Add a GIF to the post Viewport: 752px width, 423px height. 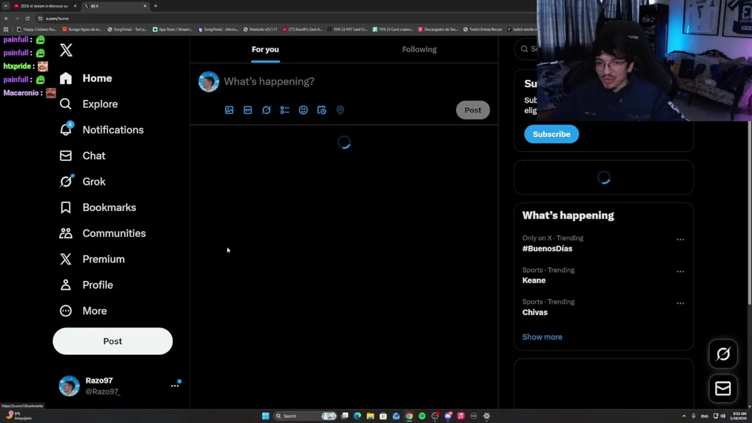click(x=248, y=110)
